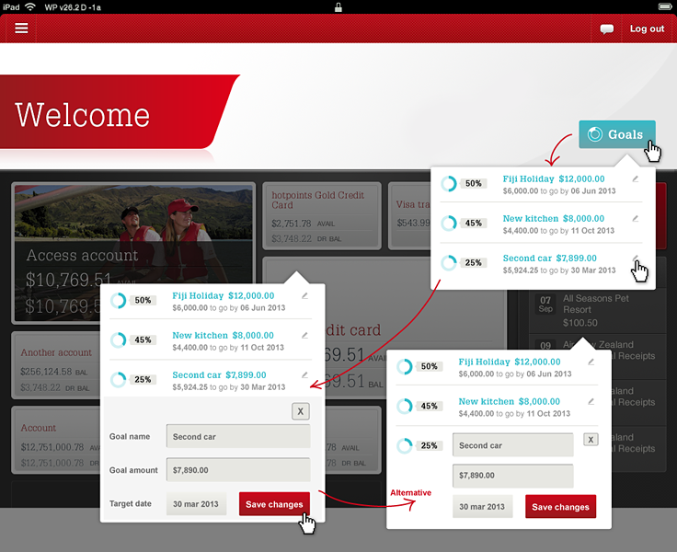Click Second car name field in alternative popup
This screenshot has width=677, height=552.
pos(513,445)
